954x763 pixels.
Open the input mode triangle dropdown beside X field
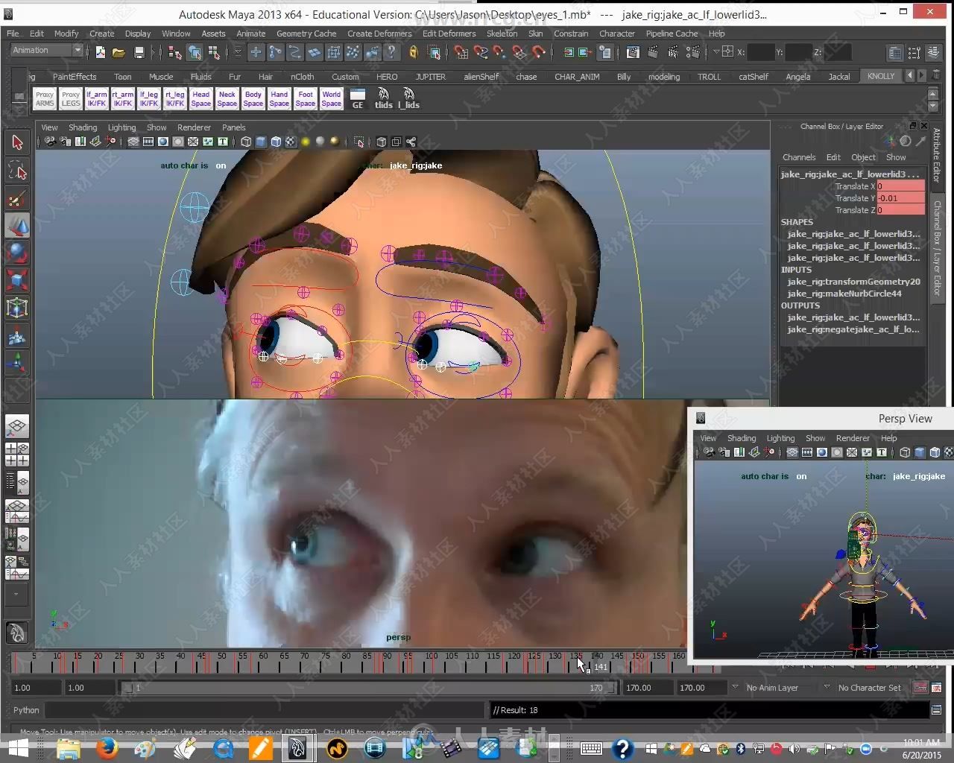click(715, 52)
